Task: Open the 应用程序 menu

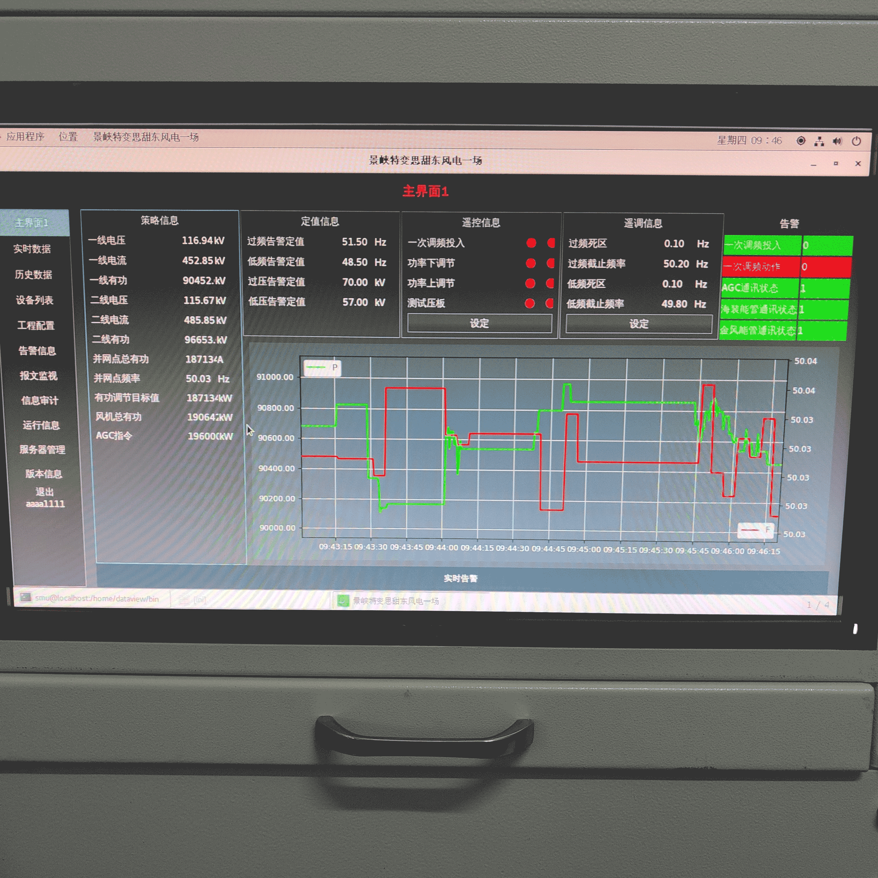Action: click(25, 136)
